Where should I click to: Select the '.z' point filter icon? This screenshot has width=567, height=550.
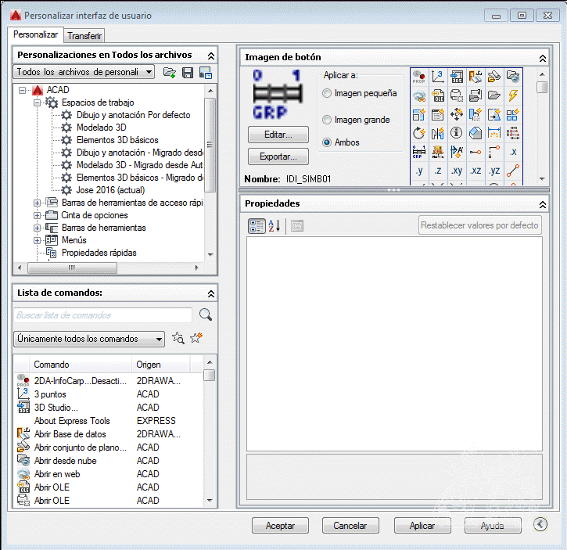click(438, 171)
